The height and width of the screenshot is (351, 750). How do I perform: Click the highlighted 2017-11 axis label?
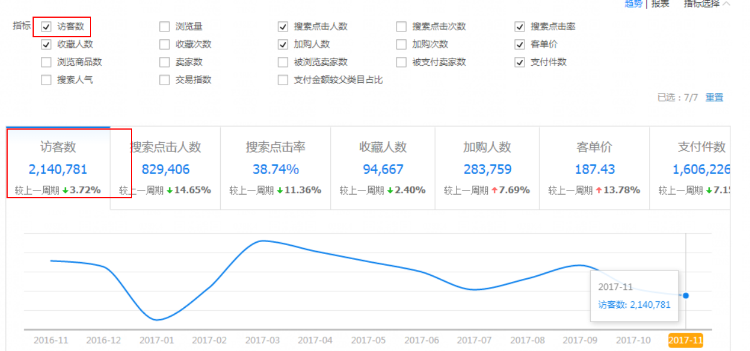(685, 340)
